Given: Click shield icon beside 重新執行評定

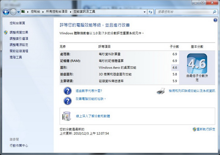Looking at the screenshot, I should 194,129.
